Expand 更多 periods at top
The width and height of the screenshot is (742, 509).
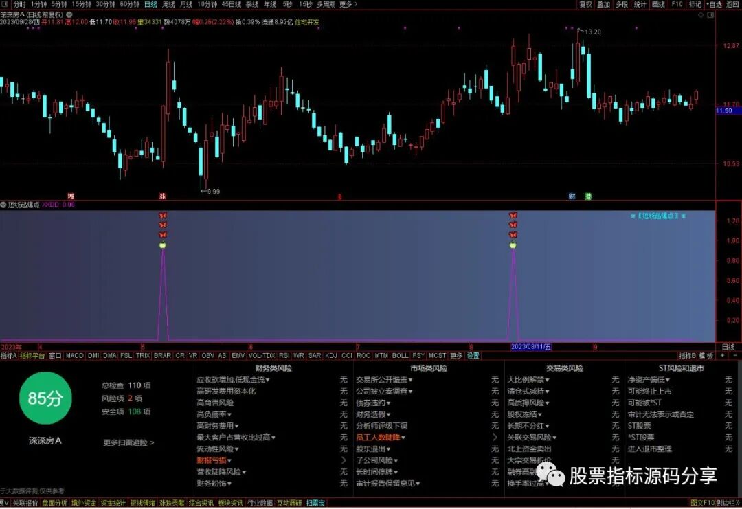point(348,4)
